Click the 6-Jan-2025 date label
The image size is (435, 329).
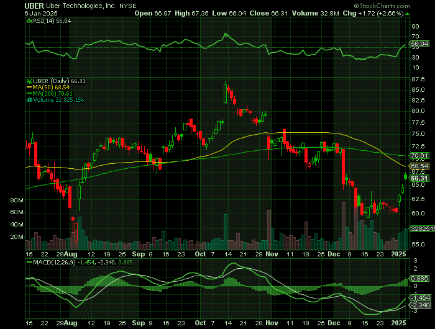(41, 13)
